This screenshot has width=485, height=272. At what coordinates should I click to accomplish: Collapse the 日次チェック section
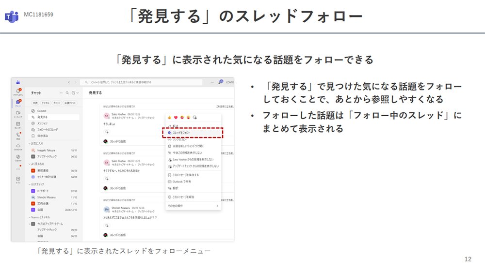pos(30,184)
